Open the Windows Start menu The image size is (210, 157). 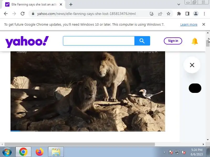click(x=7, y=152)
